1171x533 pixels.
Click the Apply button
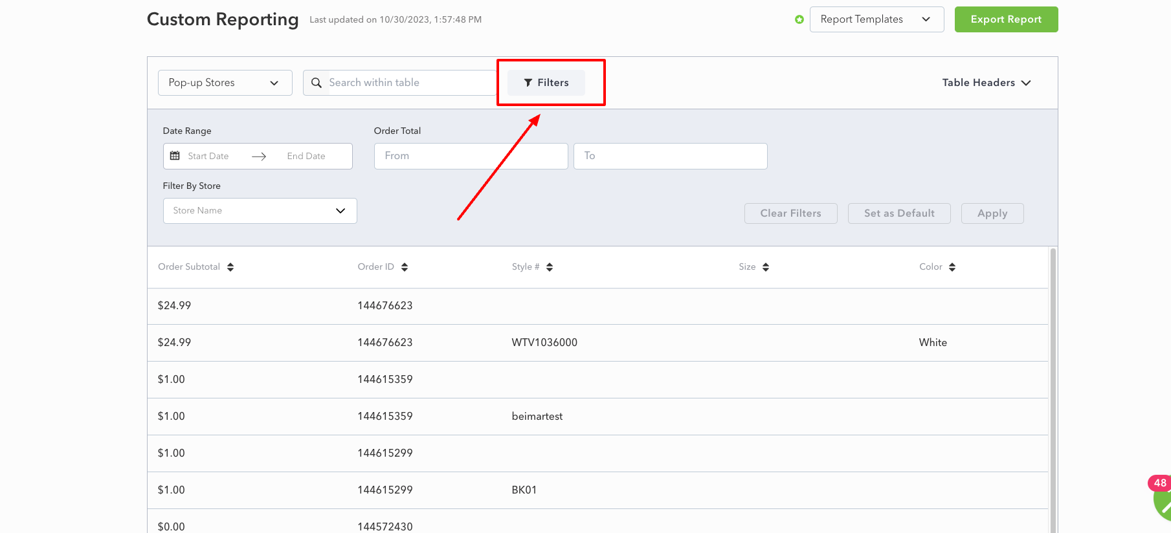[x=992, y=213]
